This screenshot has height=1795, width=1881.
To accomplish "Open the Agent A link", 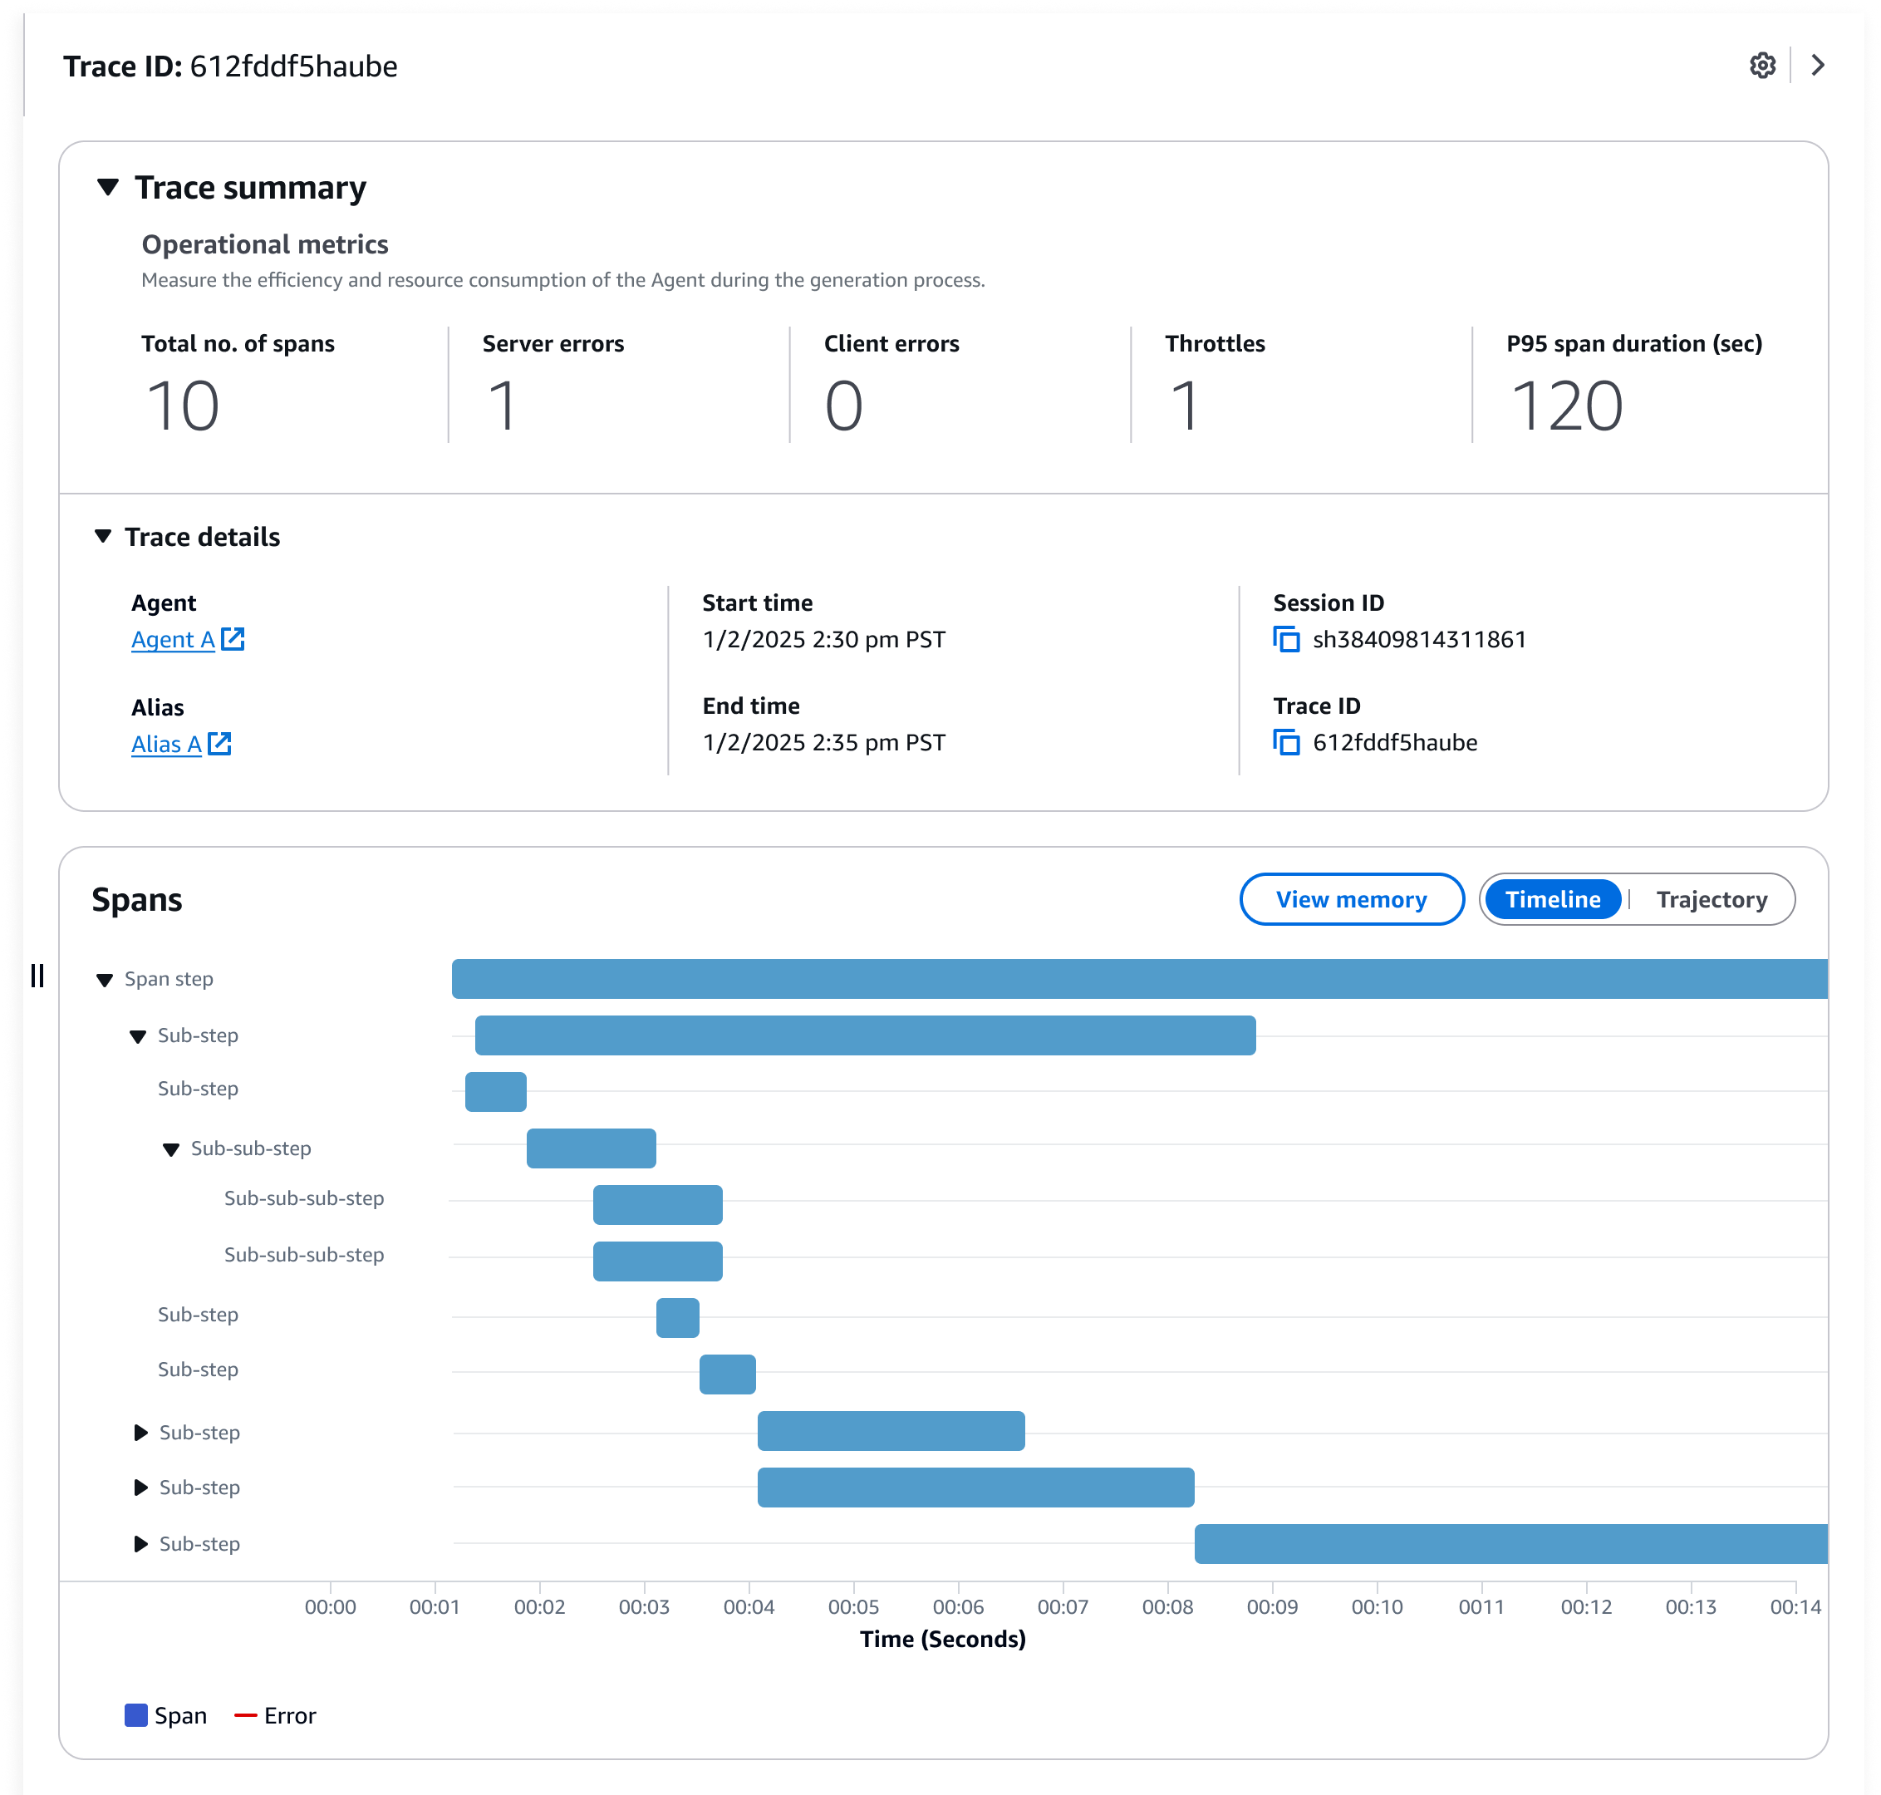I will pyautogui.click(x=172, y=639).
